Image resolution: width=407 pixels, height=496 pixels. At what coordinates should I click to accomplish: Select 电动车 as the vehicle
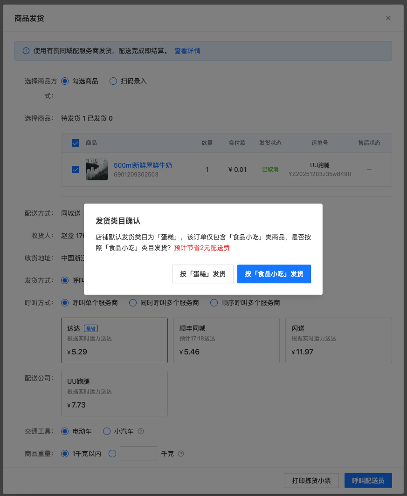point(65,431)
